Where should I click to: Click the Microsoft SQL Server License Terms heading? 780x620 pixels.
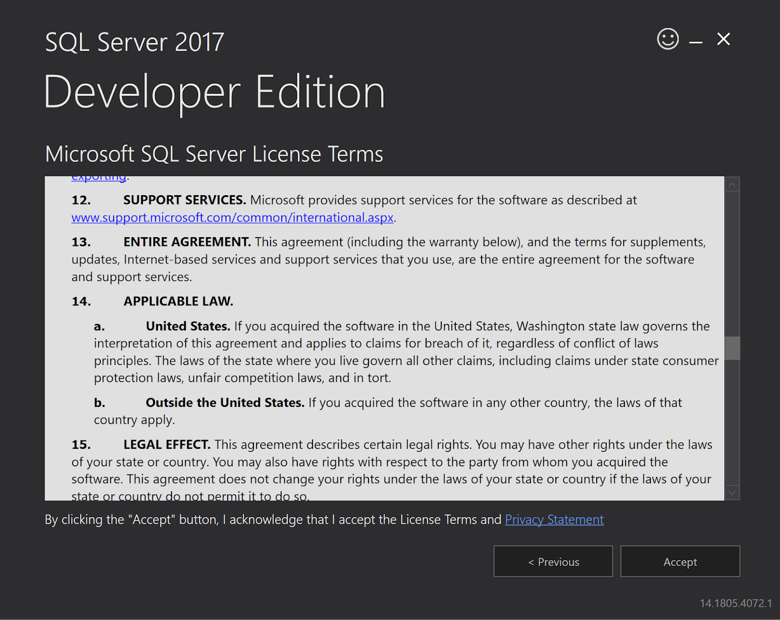pos(214,154)
